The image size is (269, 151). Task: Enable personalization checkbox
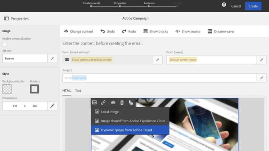coord(5,44)
